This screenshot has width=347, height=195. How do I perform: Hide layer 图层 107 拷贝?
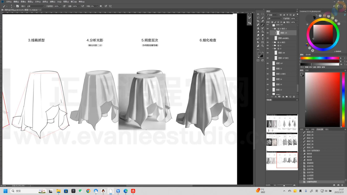268,58
